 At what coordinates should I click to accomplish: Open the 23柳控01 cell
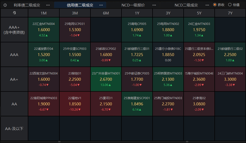[75, 79]
